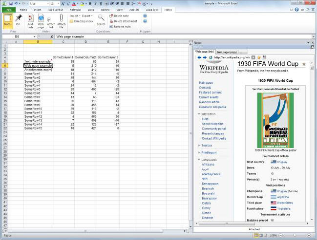Select the 'Web page (copy)' notes tab
This screenshot has height=240, width=317.
pos(227,51)
